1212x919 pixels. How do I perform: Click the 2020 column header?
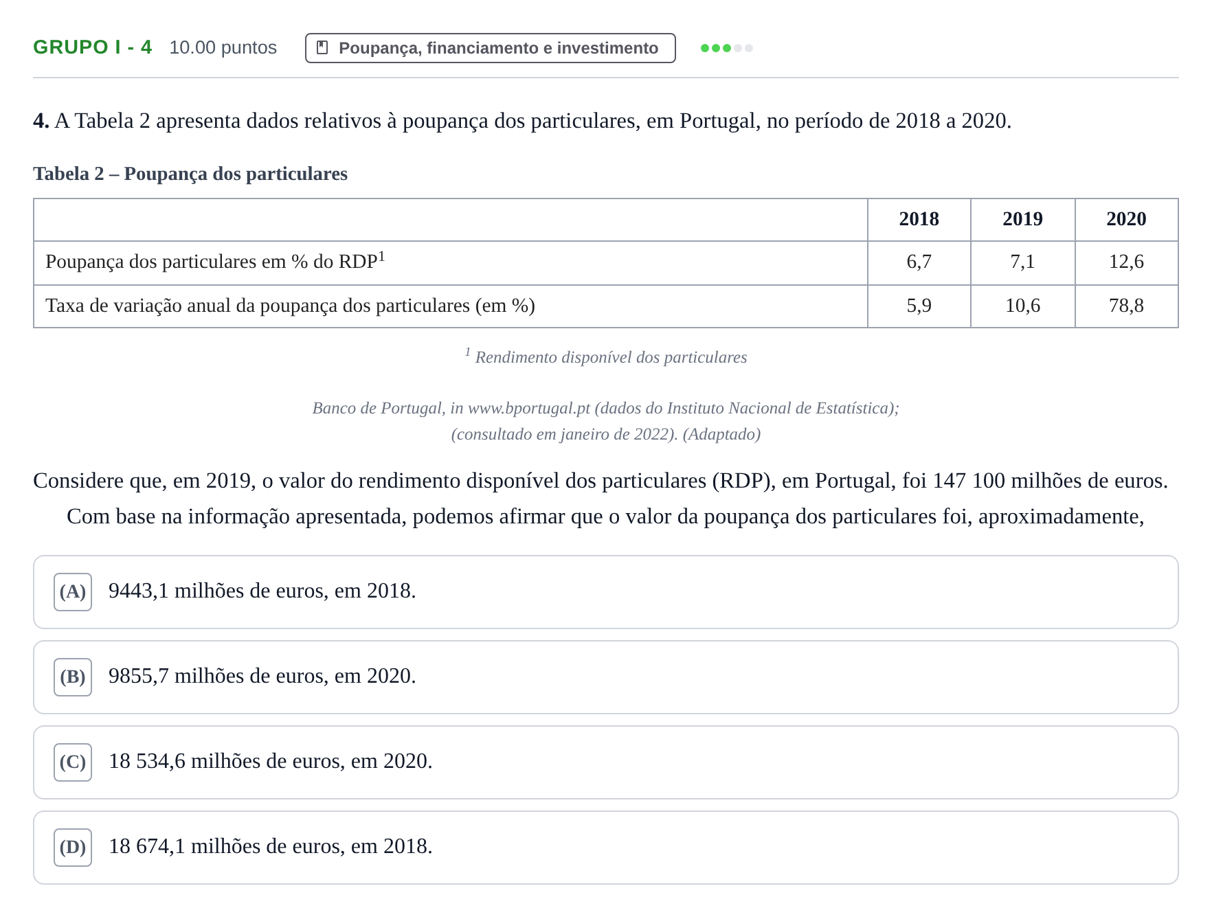[x=1126, y=219]
